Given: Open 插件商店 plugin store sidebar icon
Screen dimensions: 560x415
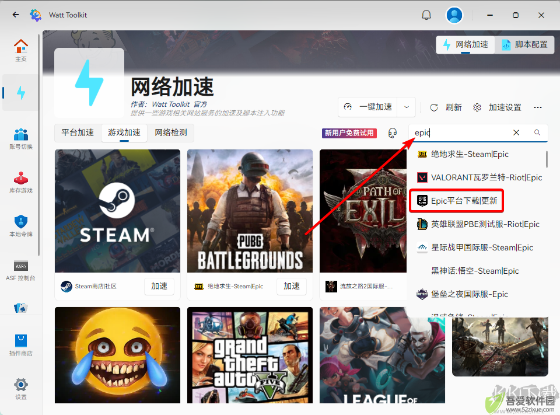Looking at the screenshot, I should [21, 345].
